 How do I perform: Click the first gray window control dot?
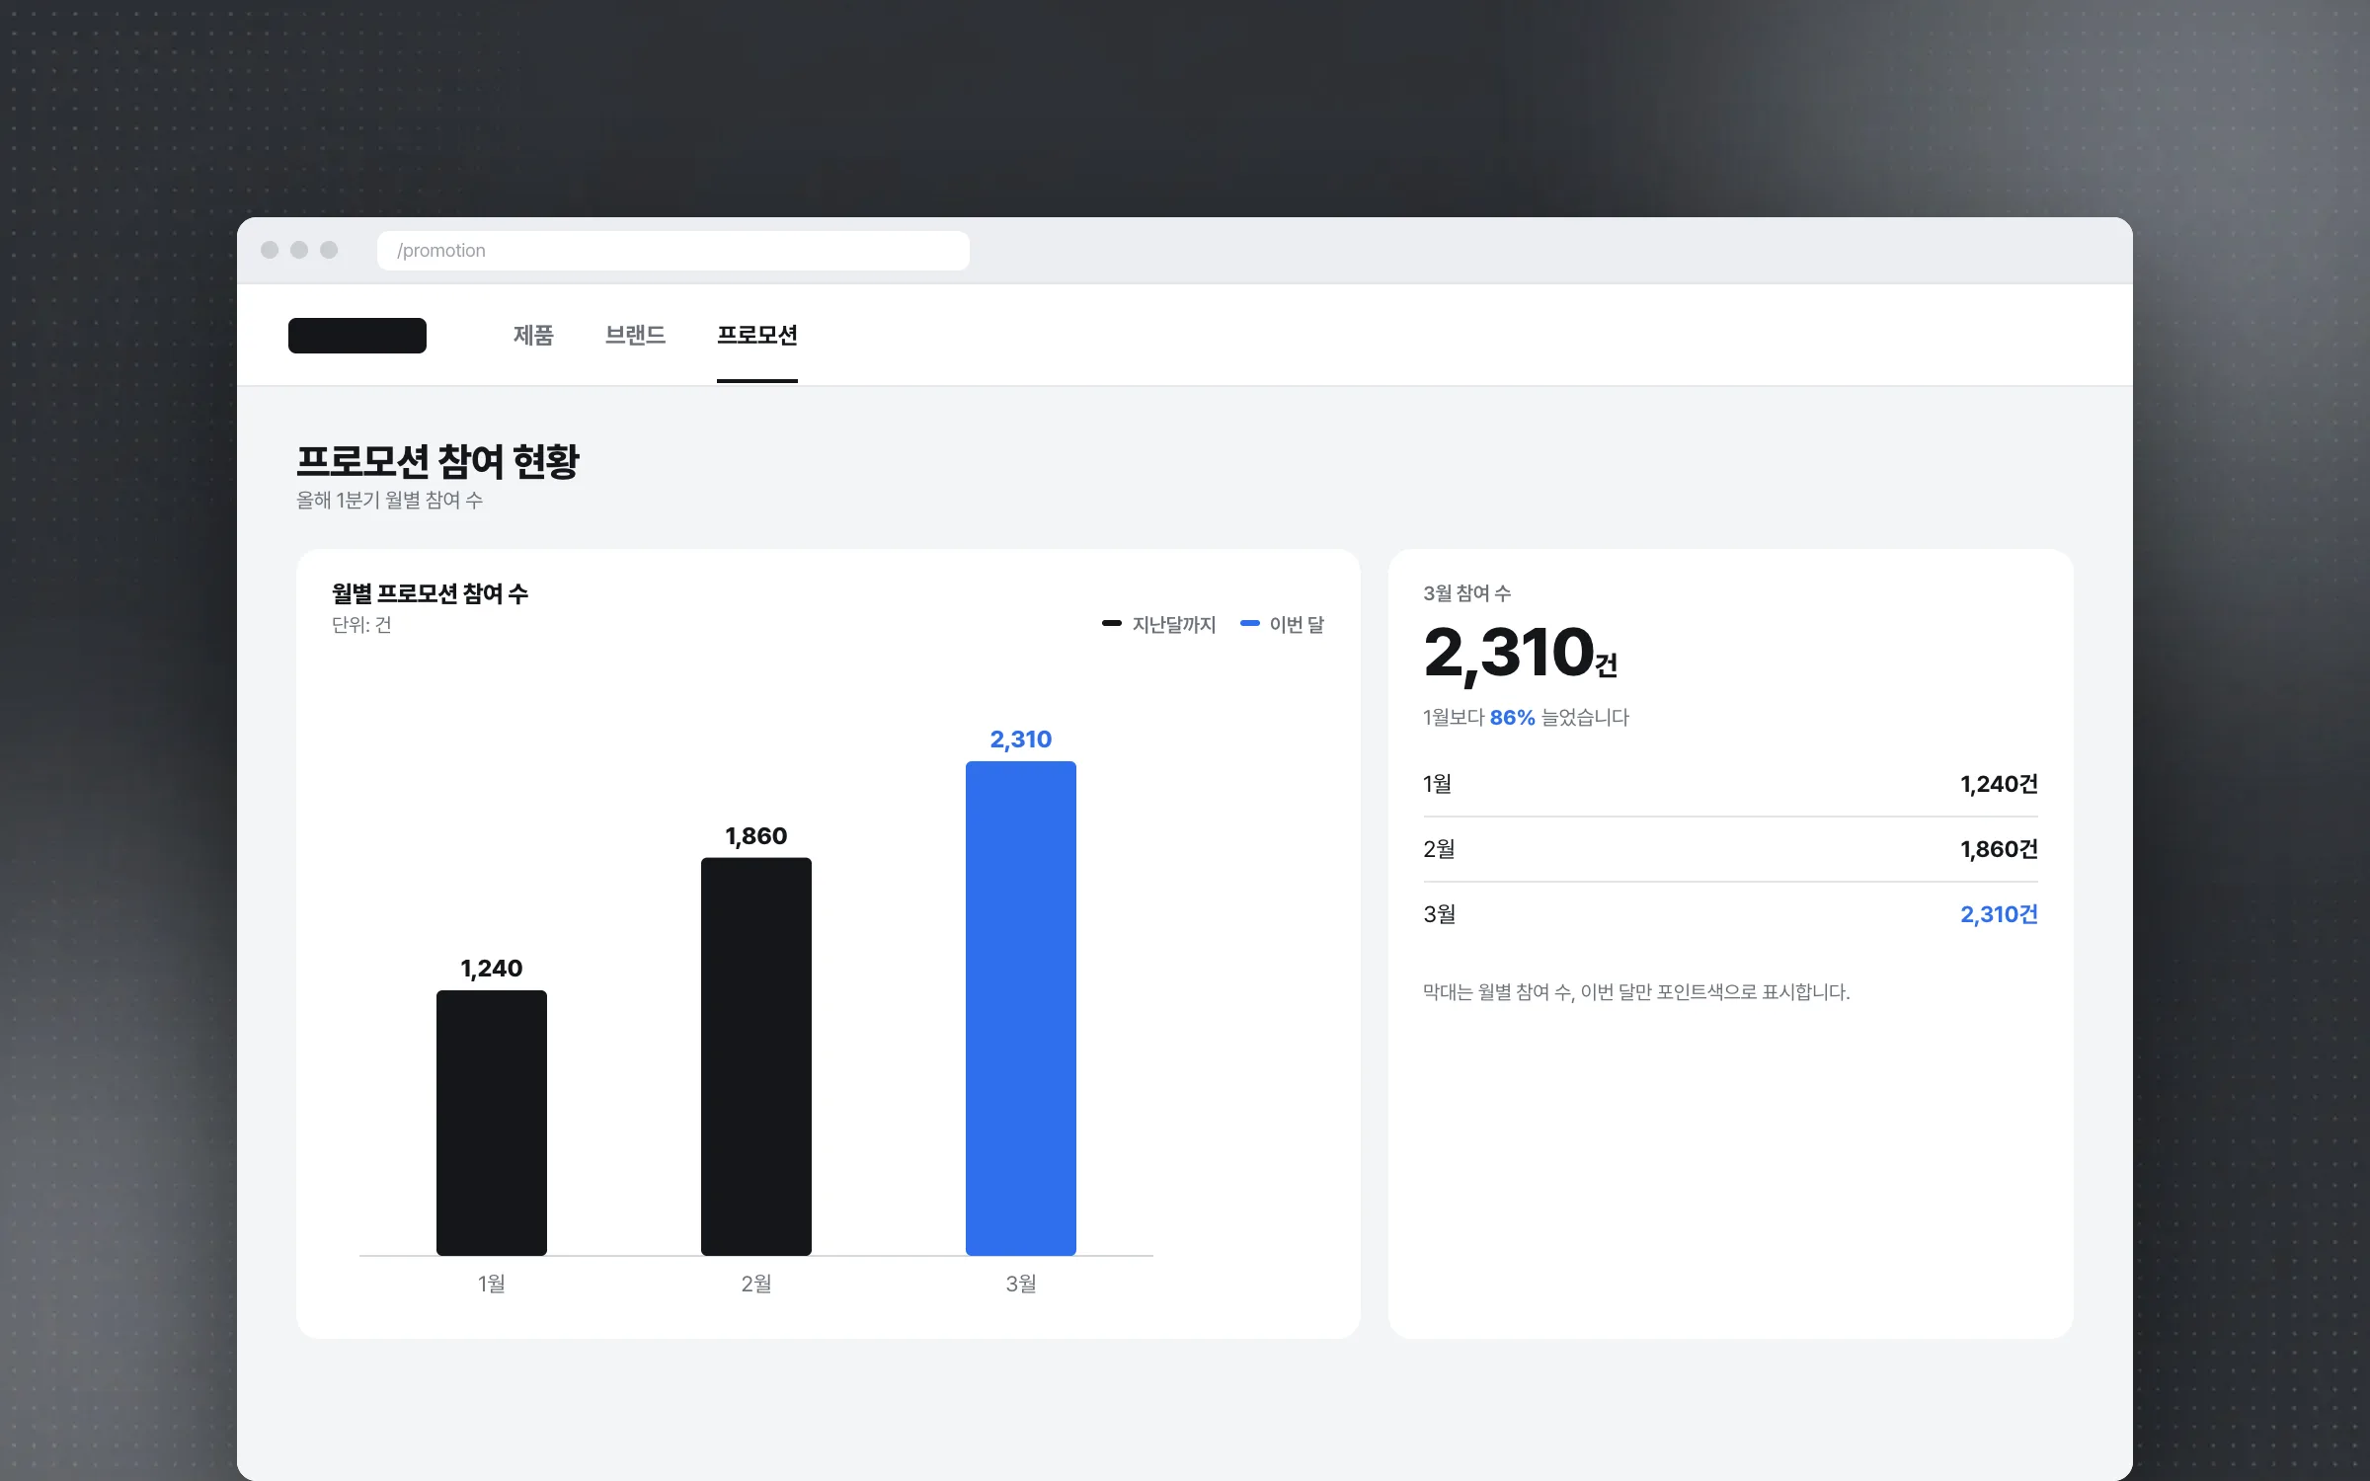270,251
